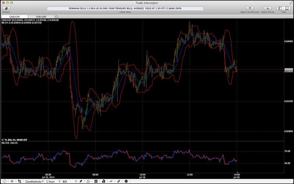294x184 pixels.
Task: Select the CAD/CHF chart tab
Action: coord(14,17)
